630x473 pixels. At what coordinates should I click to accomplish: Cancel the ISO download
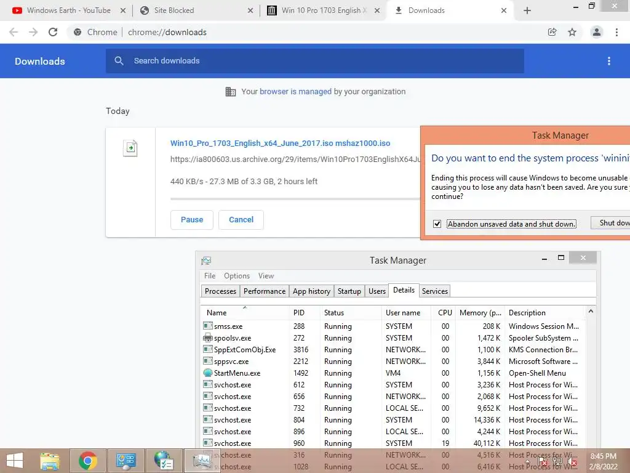point(241,220)
